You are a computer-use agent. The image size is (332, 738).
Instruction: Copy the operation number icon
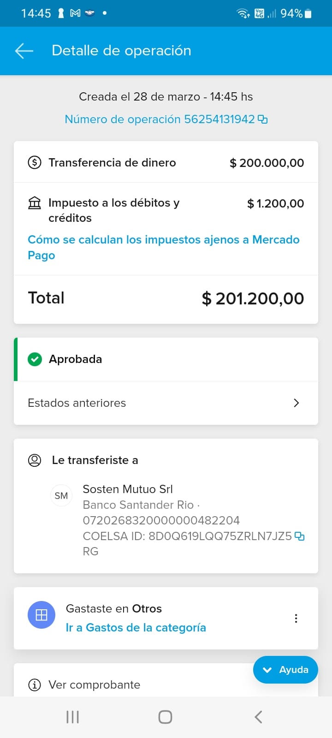coord(263,119)
